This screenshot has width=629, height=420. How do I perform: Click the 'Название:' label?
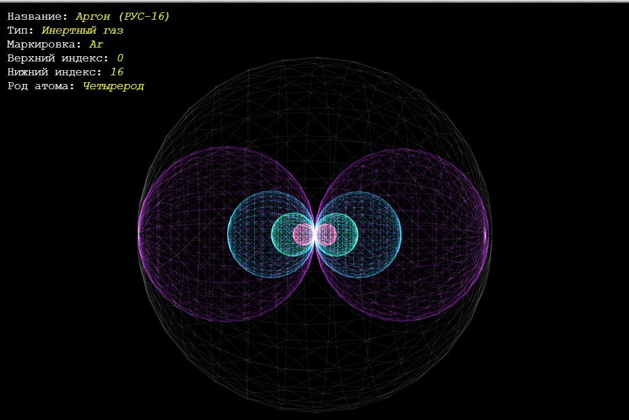click(x=38, y=16)
